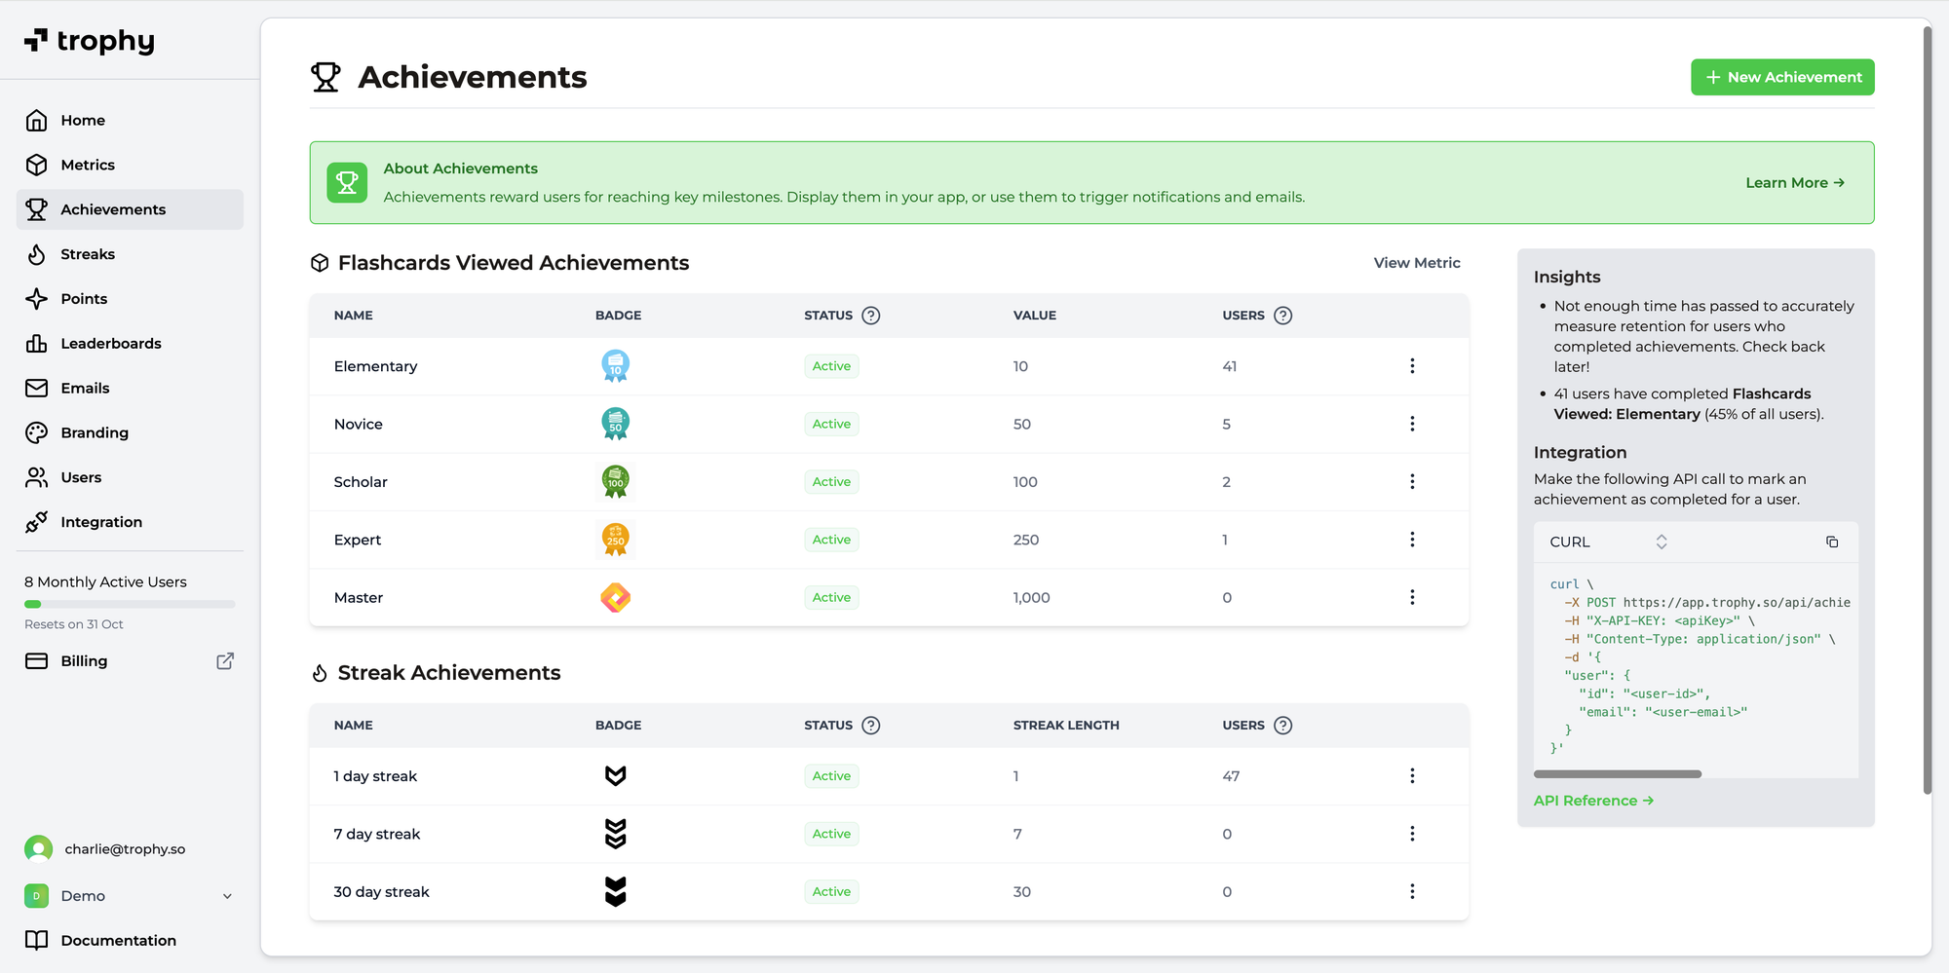Switch to the Achievements sidebar item
The height and width of the screenshot is (973, 1949).
[112, 209]
